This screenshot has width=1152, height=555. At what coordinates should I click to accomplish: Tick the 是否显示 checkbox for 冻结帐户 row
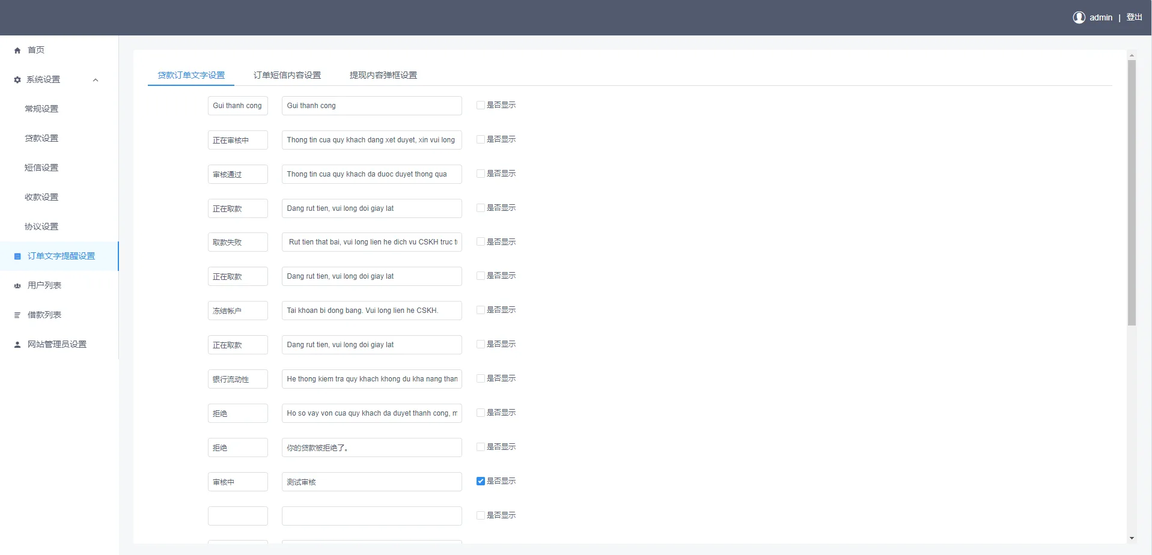480,310
